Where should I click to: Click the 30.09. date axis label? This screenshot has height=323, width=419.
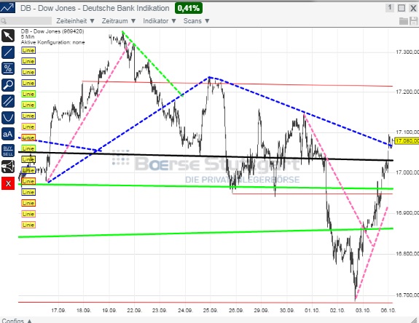287,311
